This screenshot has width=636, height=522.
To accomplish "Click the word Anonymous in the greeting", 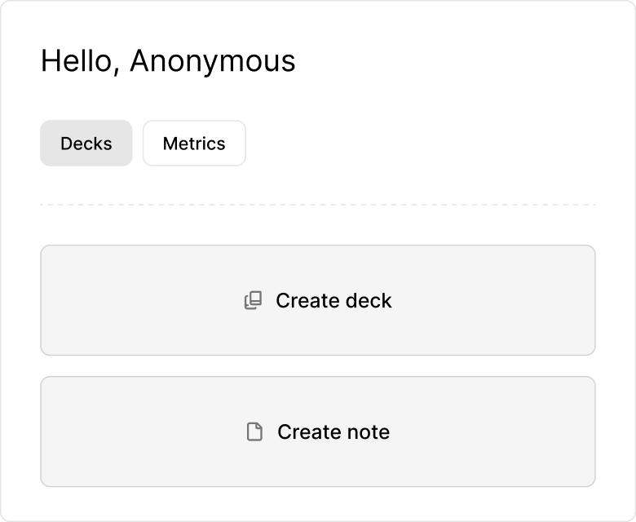I will (x=213, y=61).
